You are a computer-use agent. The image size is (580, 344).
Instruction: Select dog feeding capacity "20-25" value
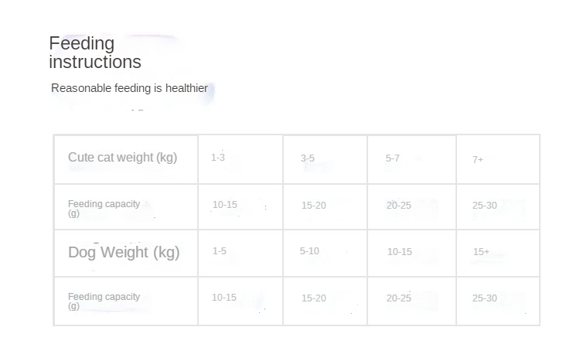coord(399,298)
